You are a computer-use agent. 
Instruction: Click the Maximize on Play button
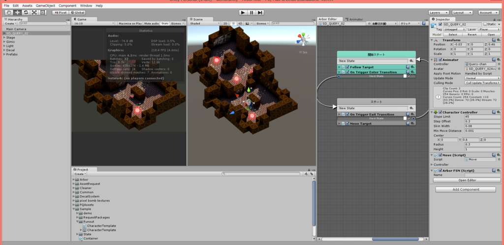click(x=130, y=24)
